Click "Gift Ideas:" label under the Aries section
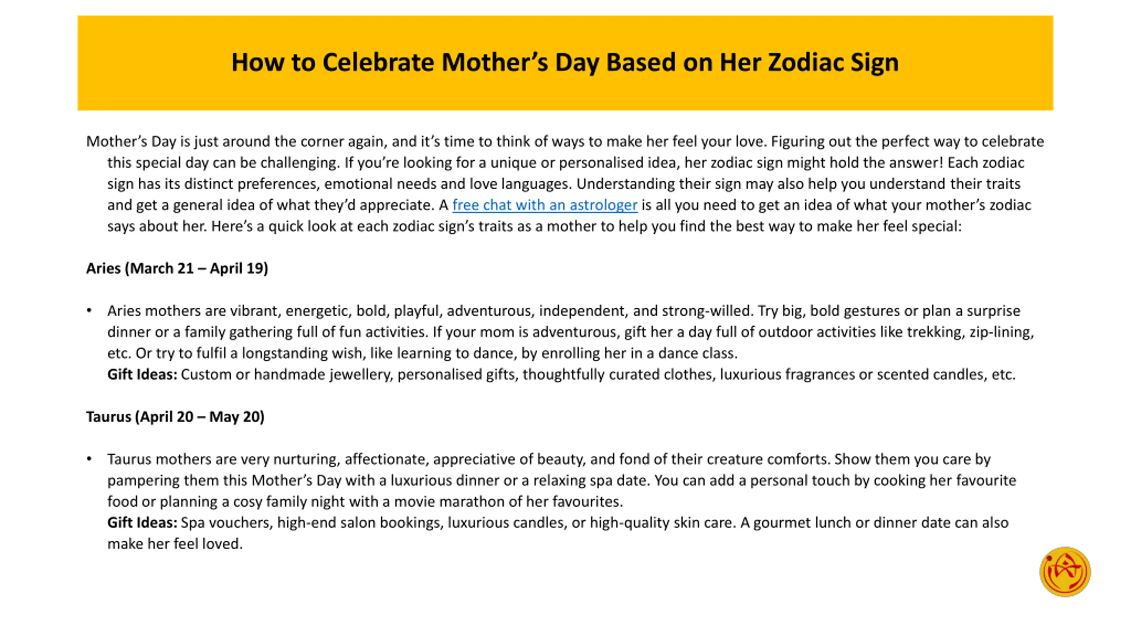 coord(142,375)
